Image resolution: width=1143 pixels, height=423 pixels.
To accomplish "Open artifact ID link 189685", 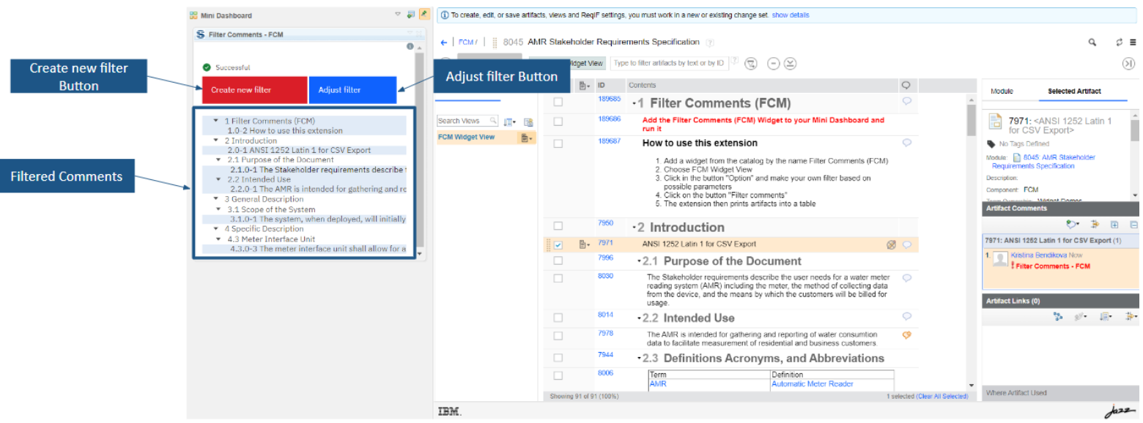I will pos(610,99).
